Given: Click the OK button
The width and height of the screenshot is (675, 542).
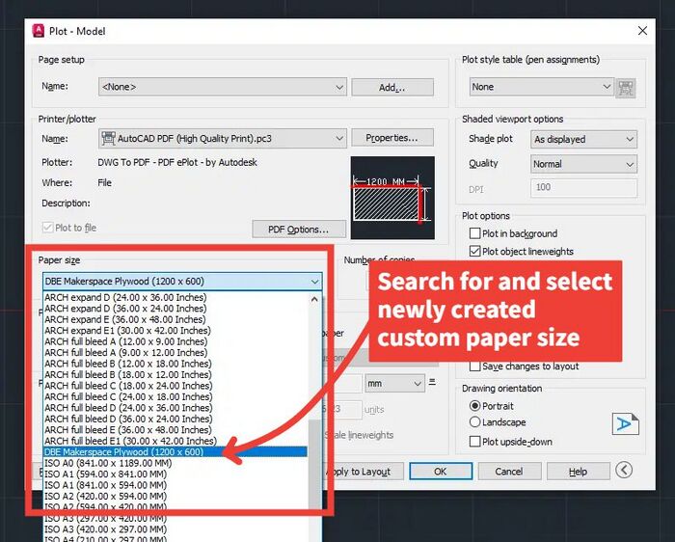Looking at the screenshot, I should point(441,472).
